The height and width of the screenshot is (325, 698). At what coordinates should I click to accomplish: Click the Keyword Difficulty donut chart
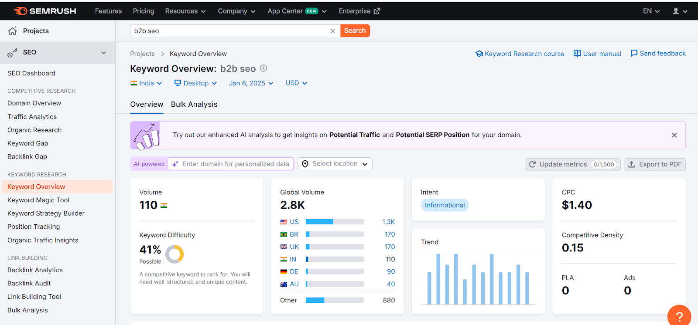pyautogui.click(x=174, y=254)
